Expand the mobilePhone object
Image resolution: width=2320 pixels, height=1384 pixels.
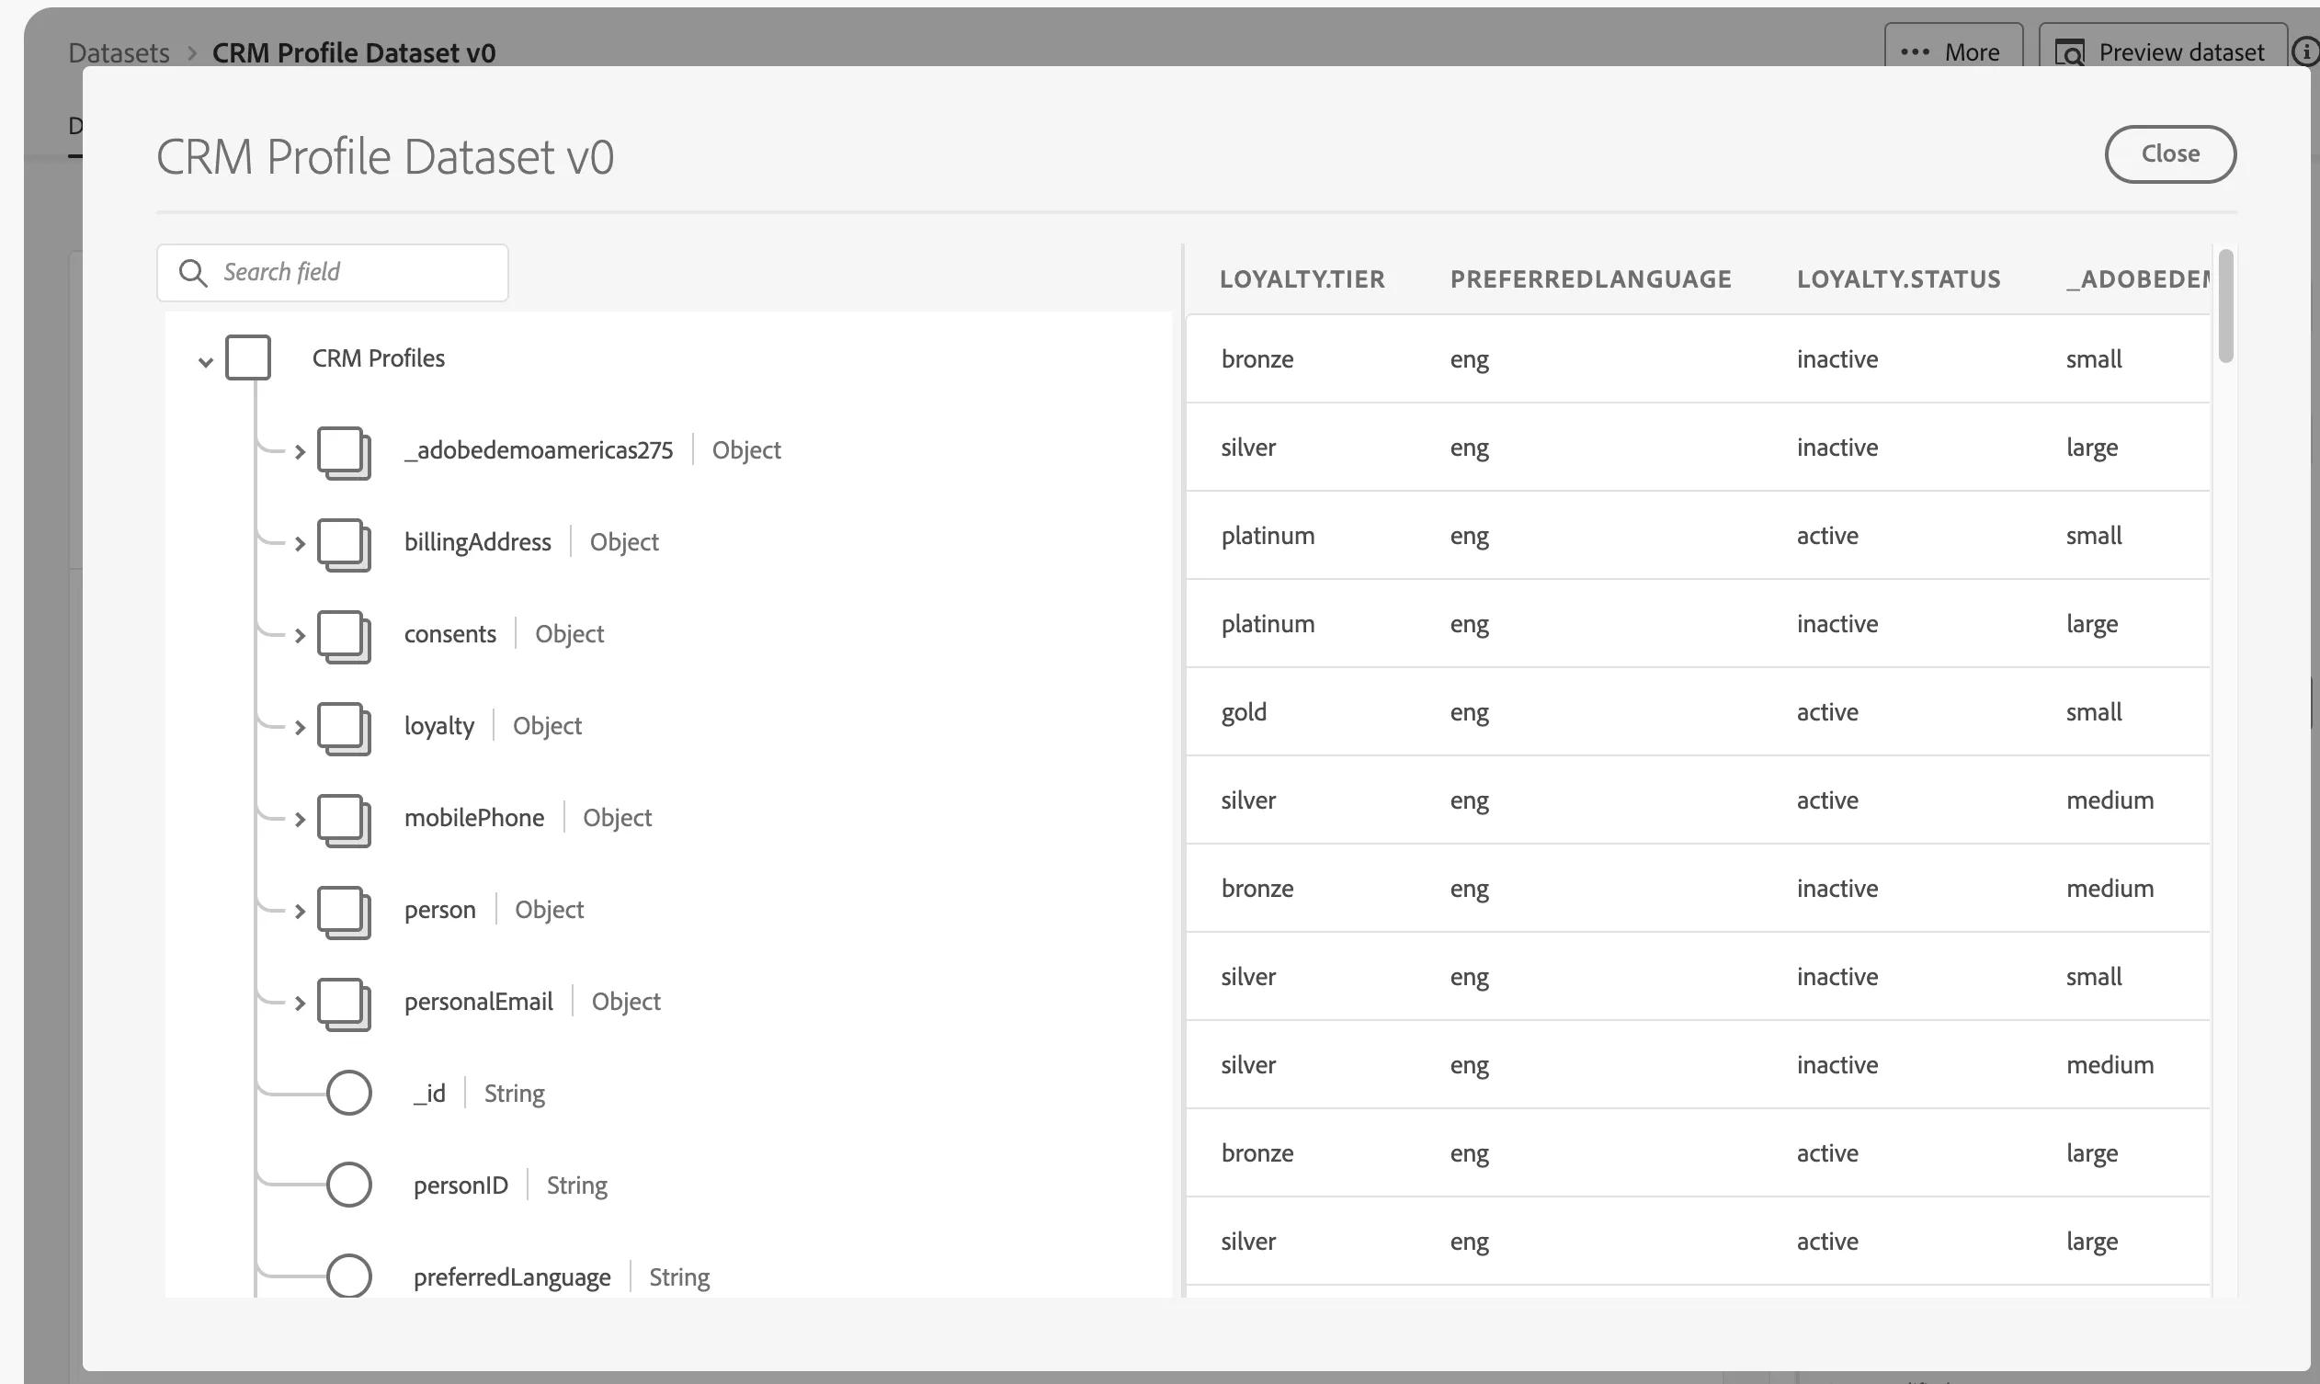pyautogui.click(x=300, y=820)
